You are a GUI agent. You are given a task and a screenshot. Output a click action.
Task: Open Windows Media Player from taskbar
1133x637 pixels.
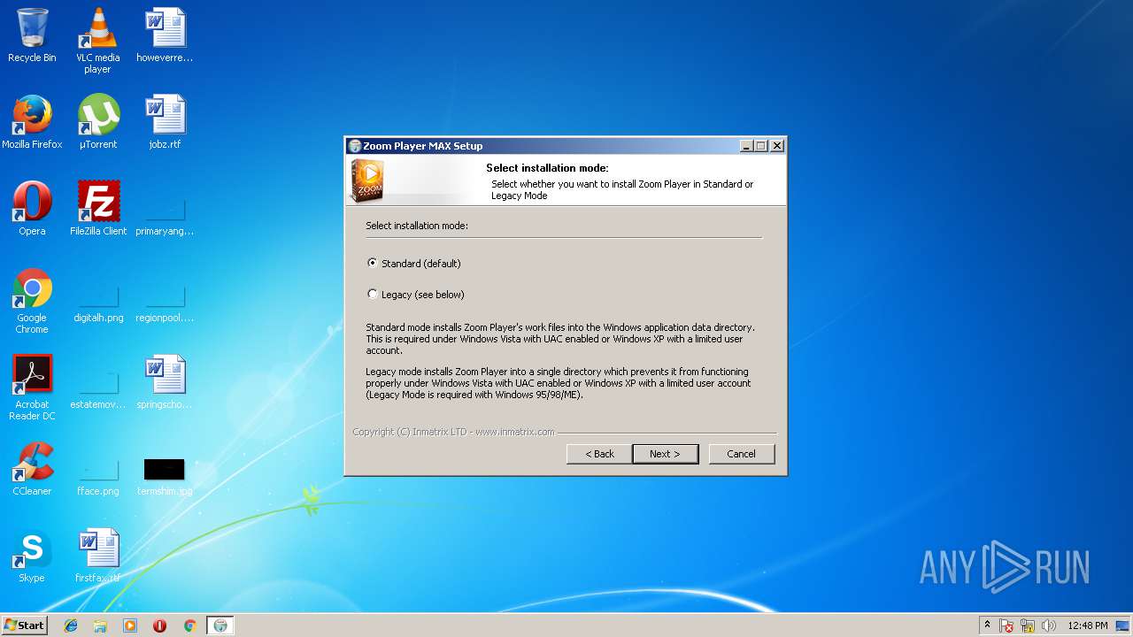point(130,625)
